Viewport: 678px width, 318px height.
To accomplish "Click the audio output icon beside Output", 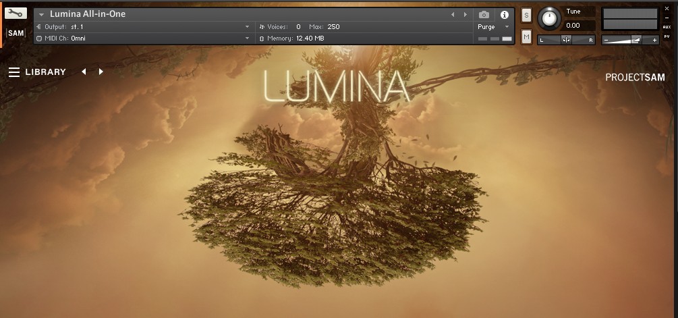I will [39, 27].
